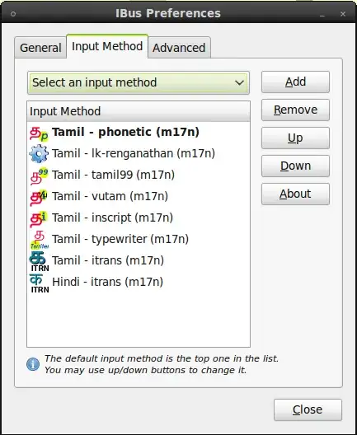Screen dimensions: 357x435
Task: Close window using title bar X
Action: pos(343,13)
